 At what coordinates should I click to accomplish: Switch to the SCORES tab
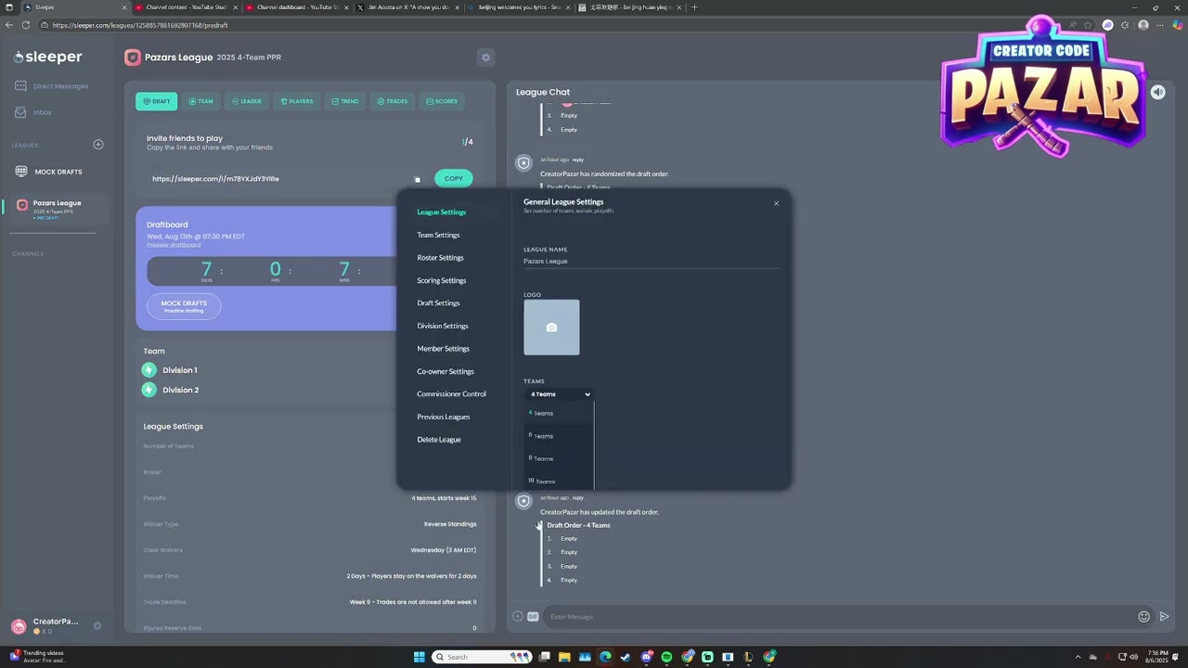click(442, 101)
